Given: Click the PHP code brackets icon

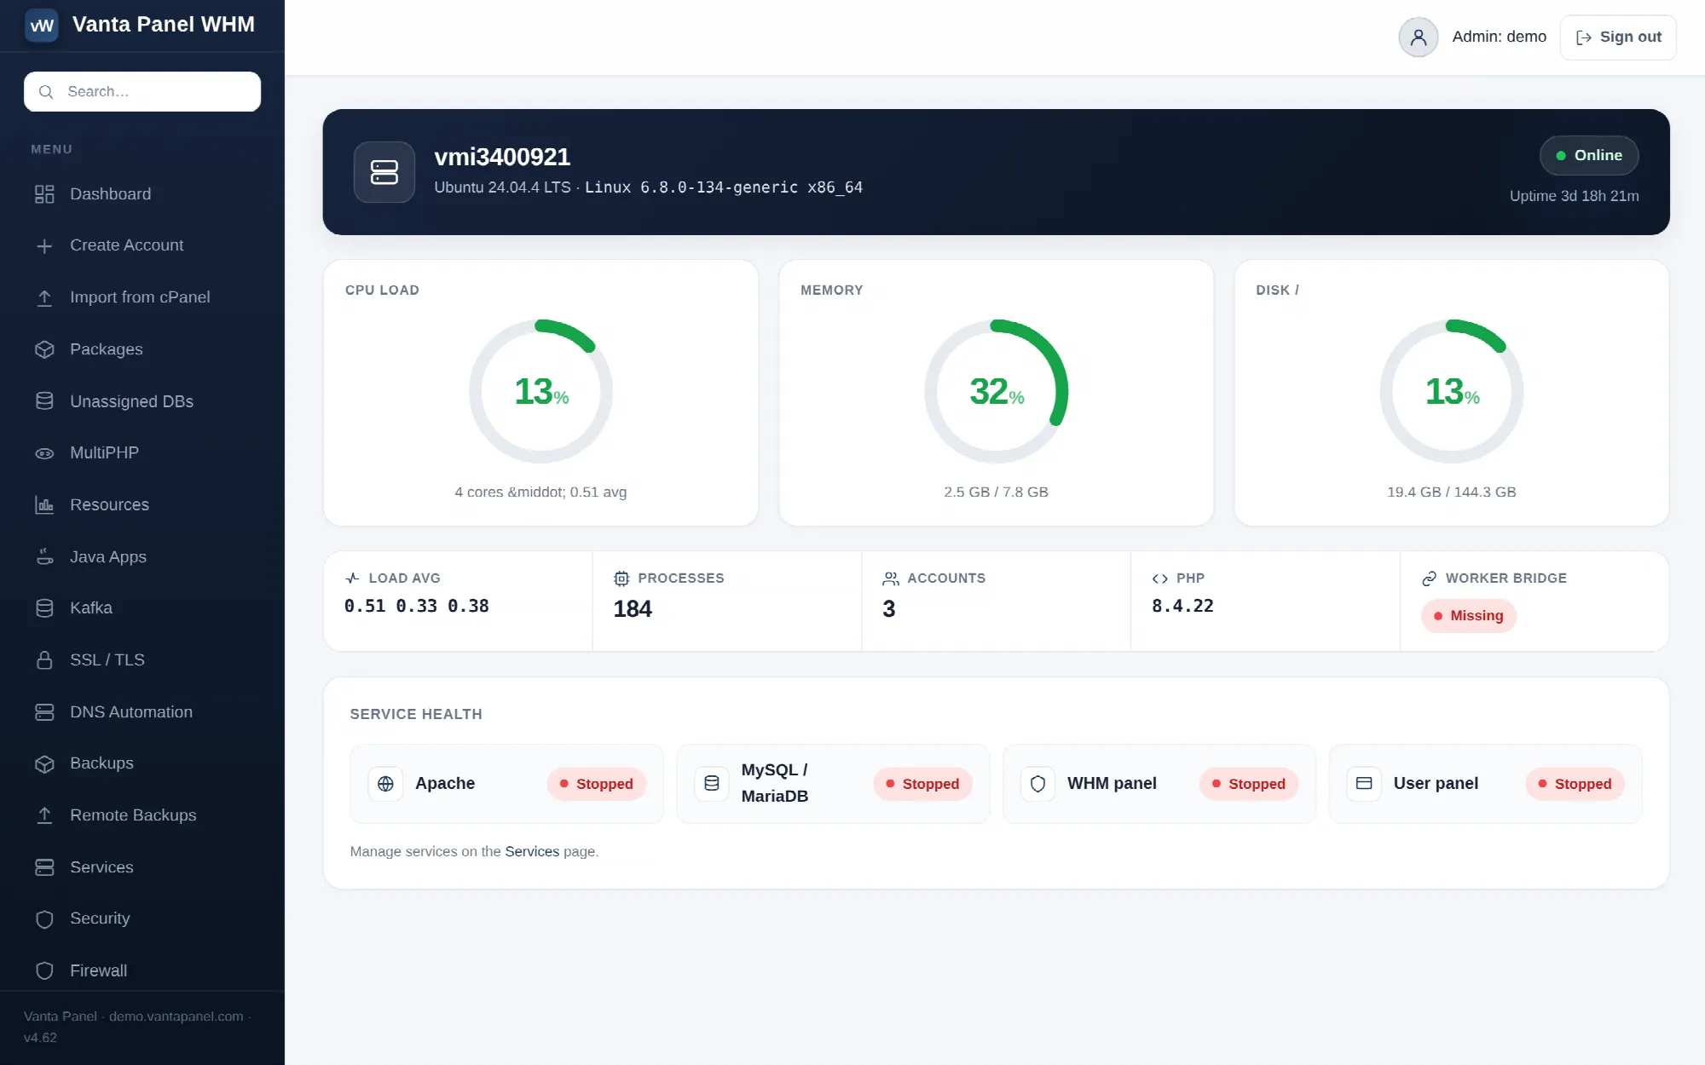Looking at the screenshot, I should 1160,579.
